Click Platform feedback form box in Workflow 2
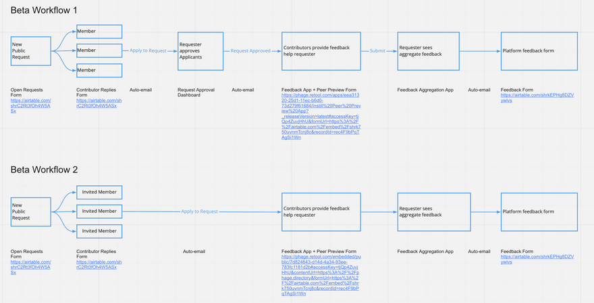 pos(539,211)
